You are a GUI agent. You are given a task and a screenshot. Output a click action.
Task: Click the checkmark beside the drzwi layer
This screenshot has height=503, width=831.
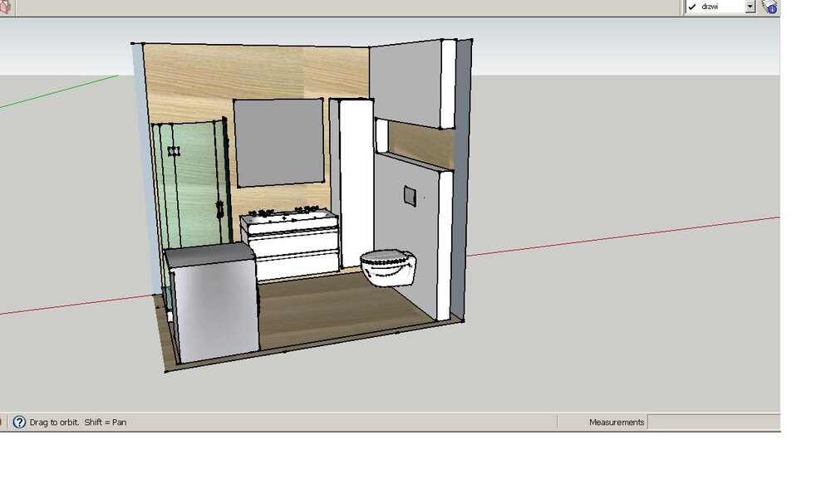(691, 7)
